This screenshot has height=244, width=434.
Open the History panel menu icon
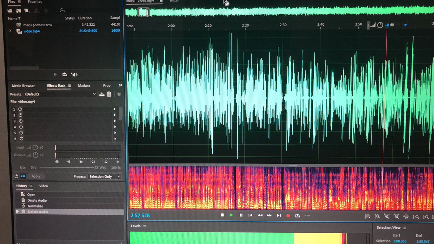[31, 186]
